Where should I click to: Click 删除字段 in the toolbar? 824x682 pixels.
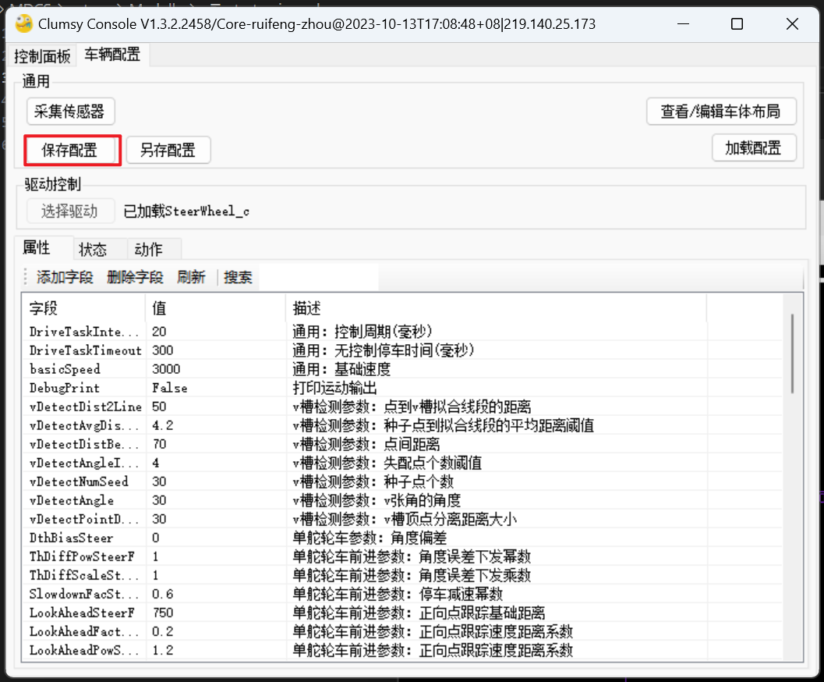pyautogui.click(x=135, y=277)
